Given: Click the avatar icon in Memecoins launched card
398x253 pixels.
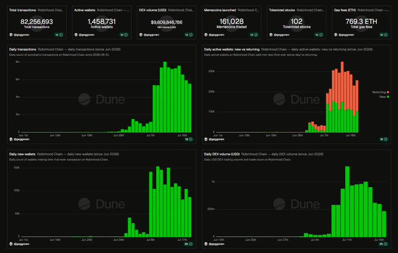Looking at the screenshot, I should pyautogui.click(x=206, y=35).
